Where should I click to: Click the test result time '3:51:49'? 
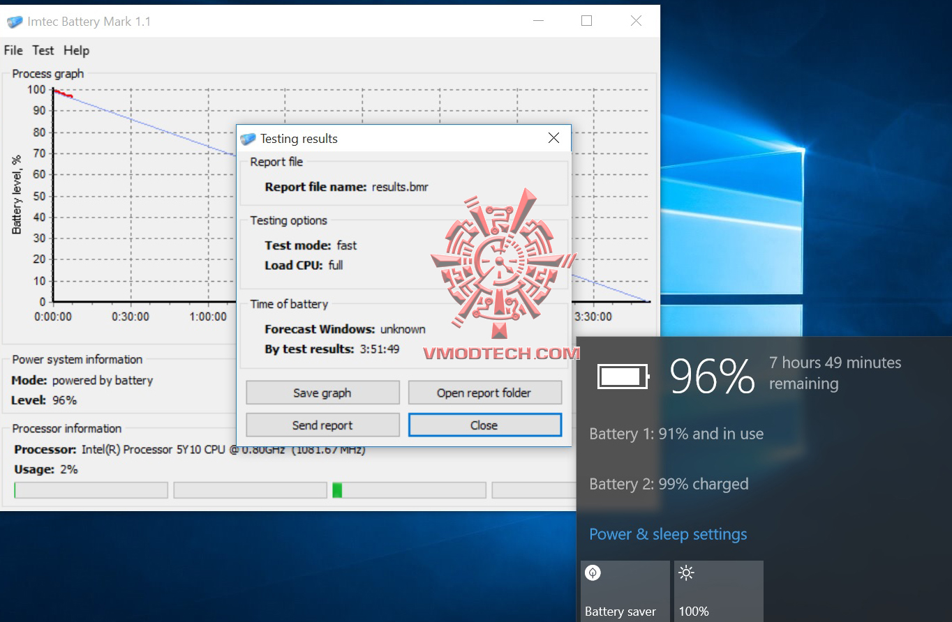380,349
